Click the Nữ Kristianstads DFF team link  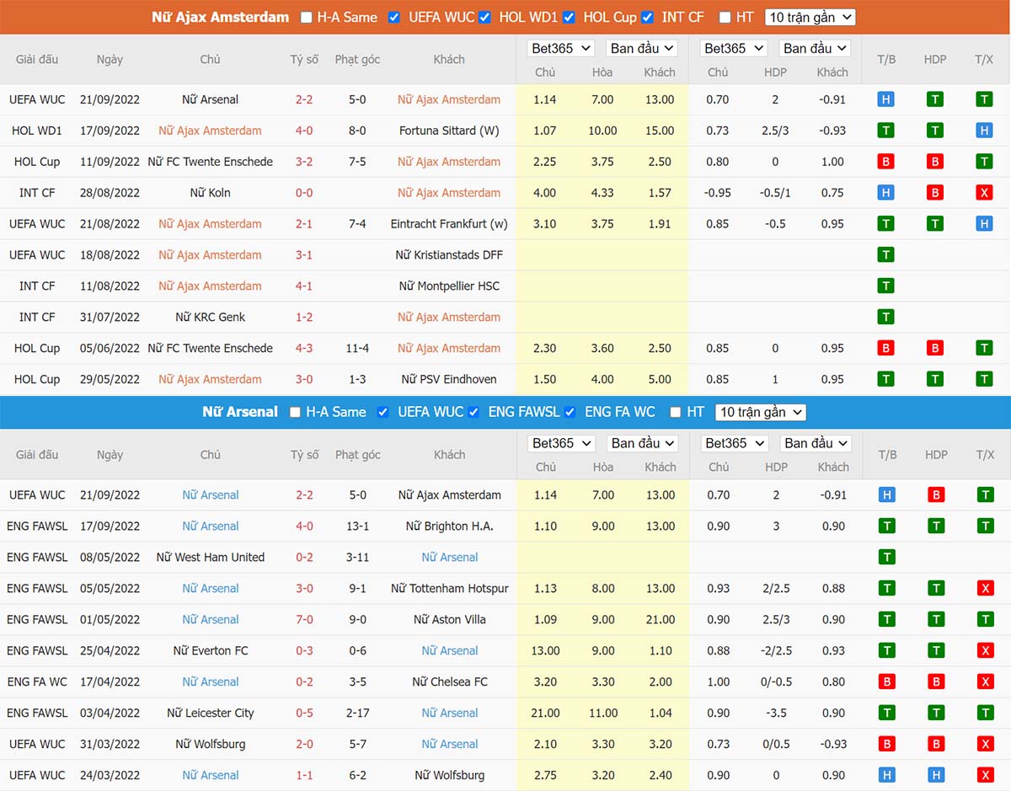[x=448, y=255]
